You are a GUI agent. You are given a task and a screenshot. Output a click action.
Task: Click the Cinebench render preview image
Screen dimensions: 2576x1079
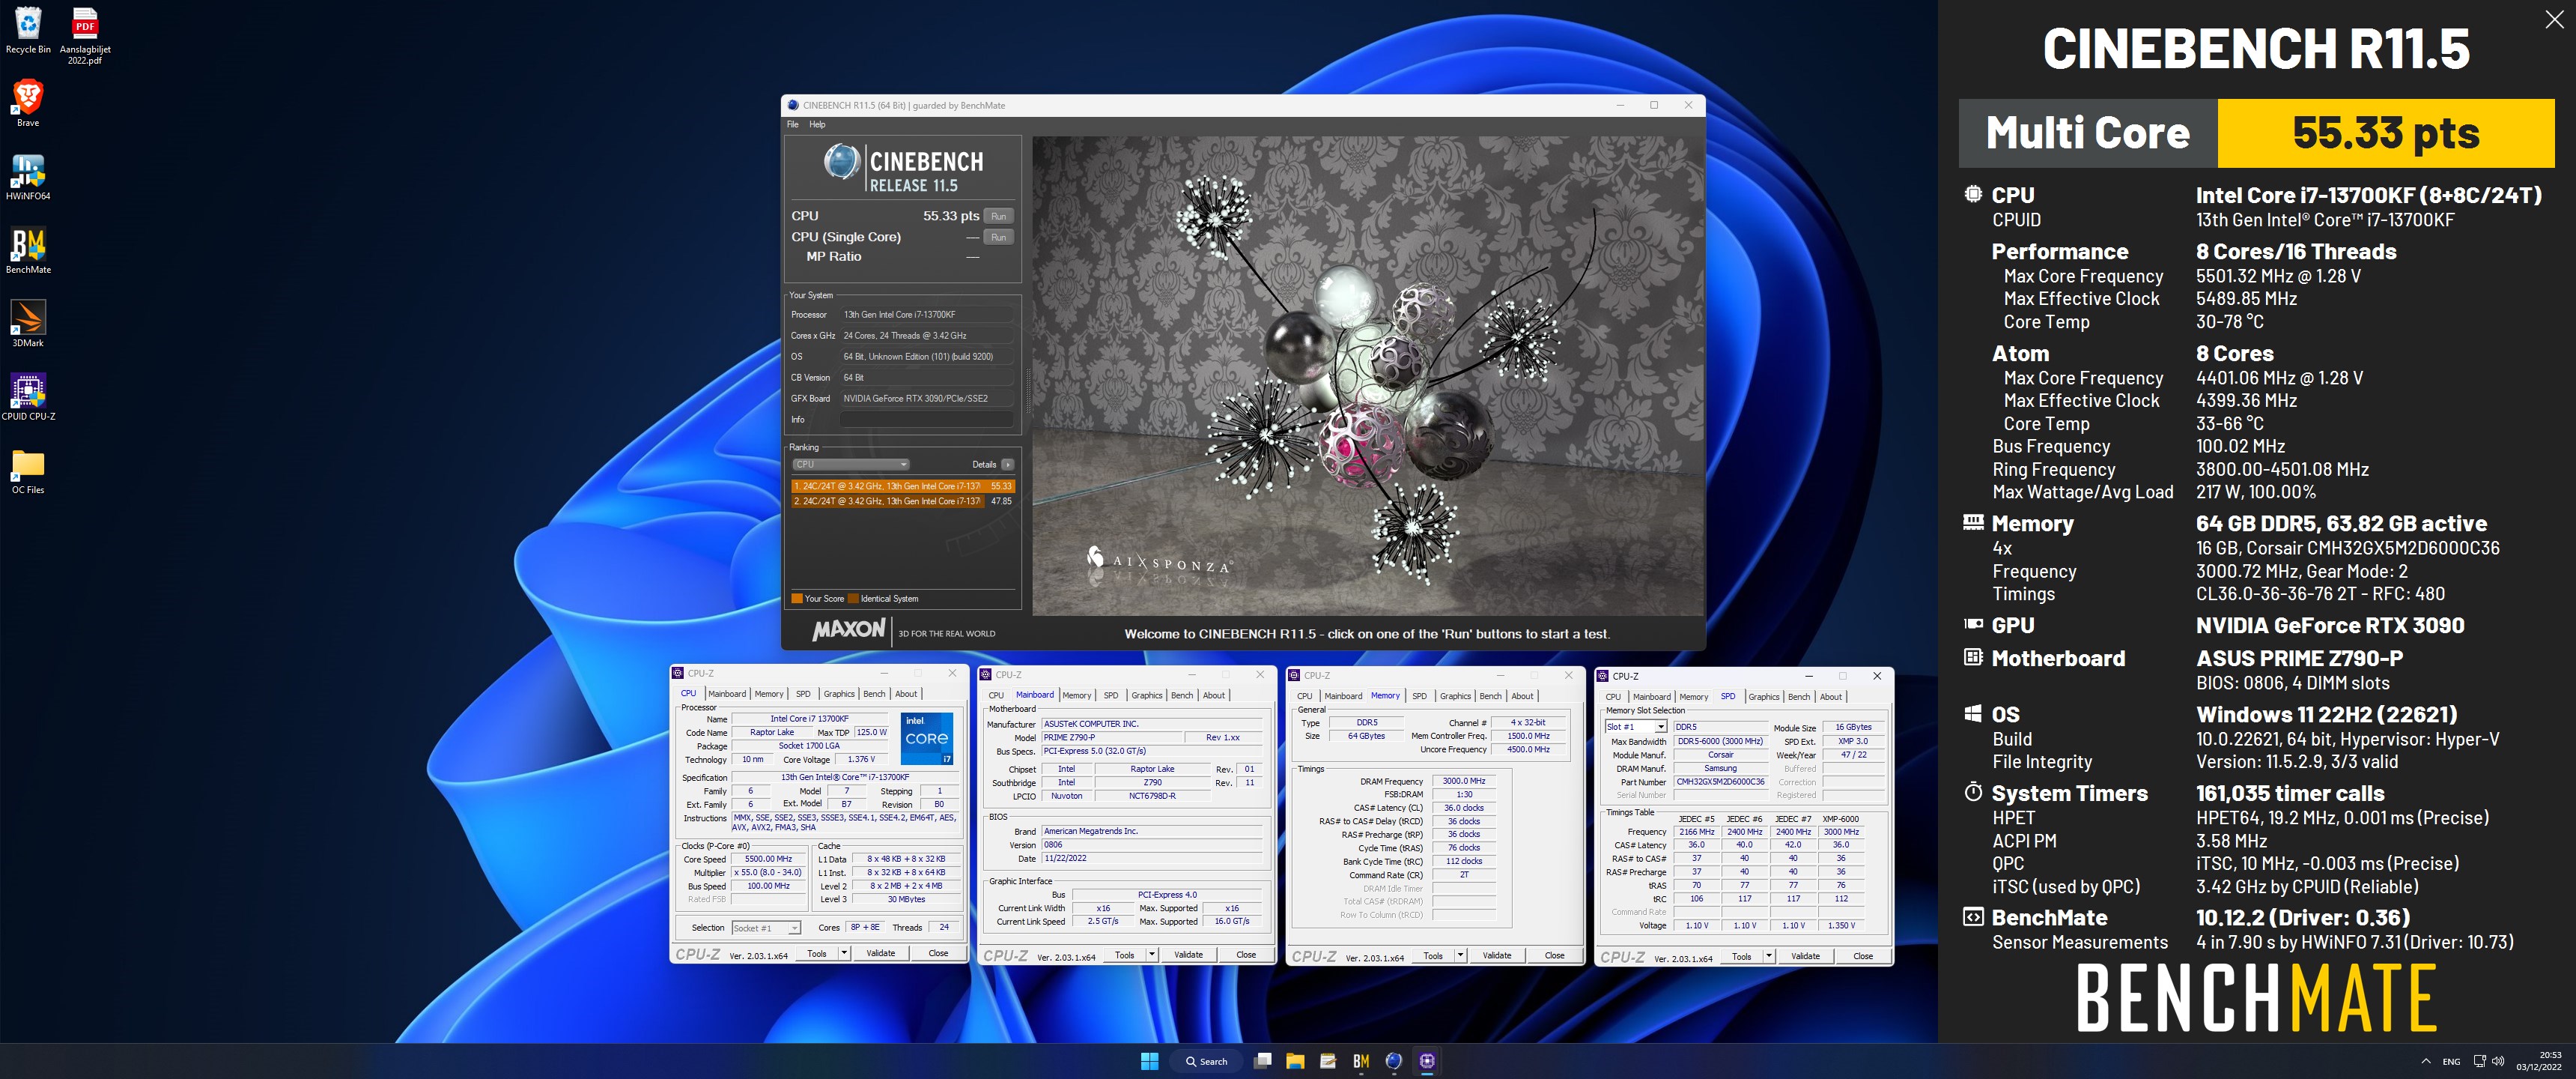1367,375
